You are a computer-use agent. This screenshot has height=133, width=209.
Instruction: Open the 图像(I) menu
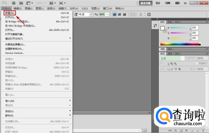pyautogui.click(x=29, y=9)
